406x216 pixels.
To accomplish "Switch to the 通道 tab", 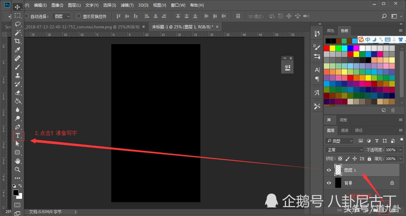I will click(344, 130).
